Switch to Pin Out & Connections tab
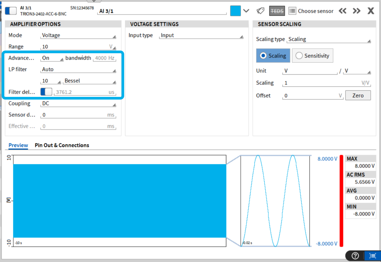The image size is (381, 262). coord(62,145)
